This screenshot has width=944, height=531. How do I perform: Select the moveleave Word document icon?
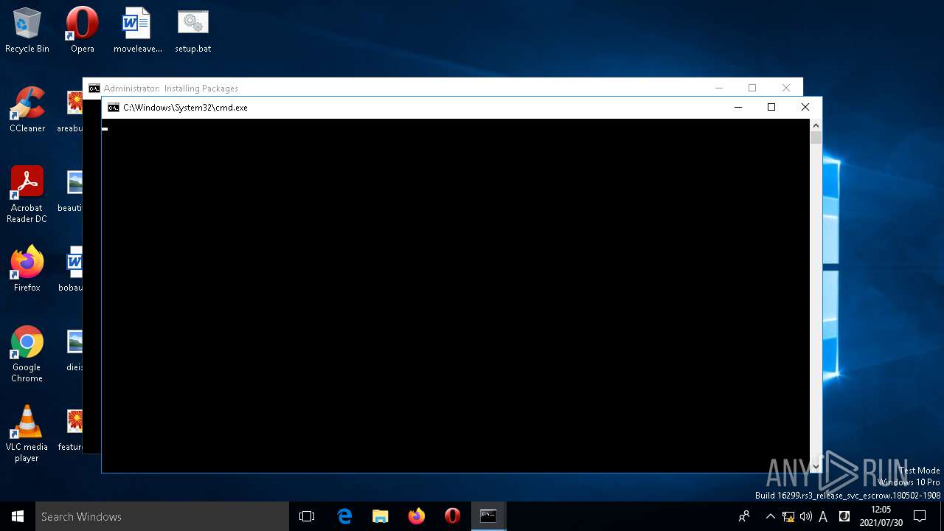click(137, 30)
